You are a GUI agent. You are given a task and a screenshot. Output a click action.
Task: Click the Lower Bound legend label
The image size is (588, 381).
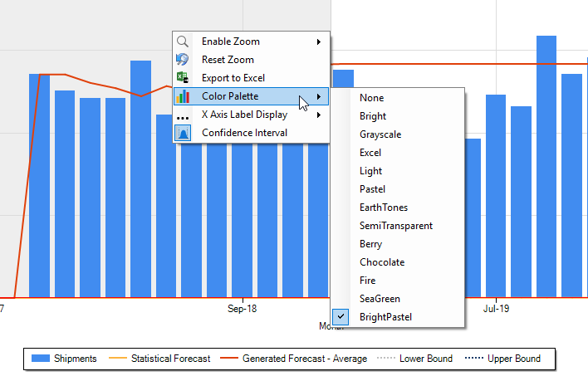coord(426,359)
